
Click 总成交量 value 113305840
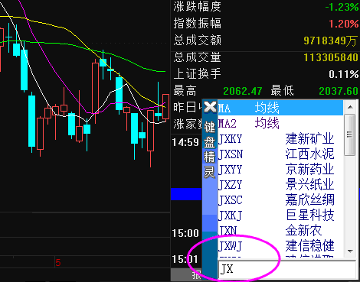[331, 57]
